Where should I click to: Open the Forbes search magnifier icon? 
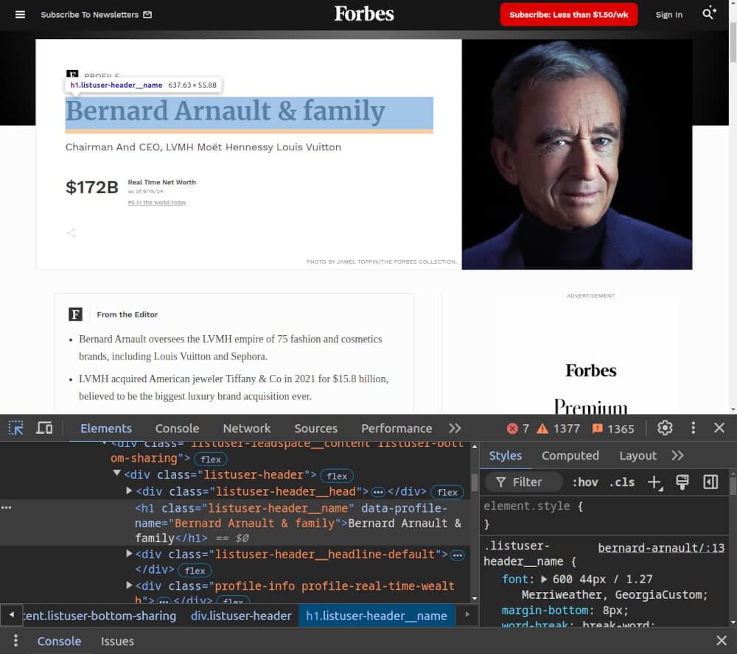pyautogui.click(x=707, y=14)
